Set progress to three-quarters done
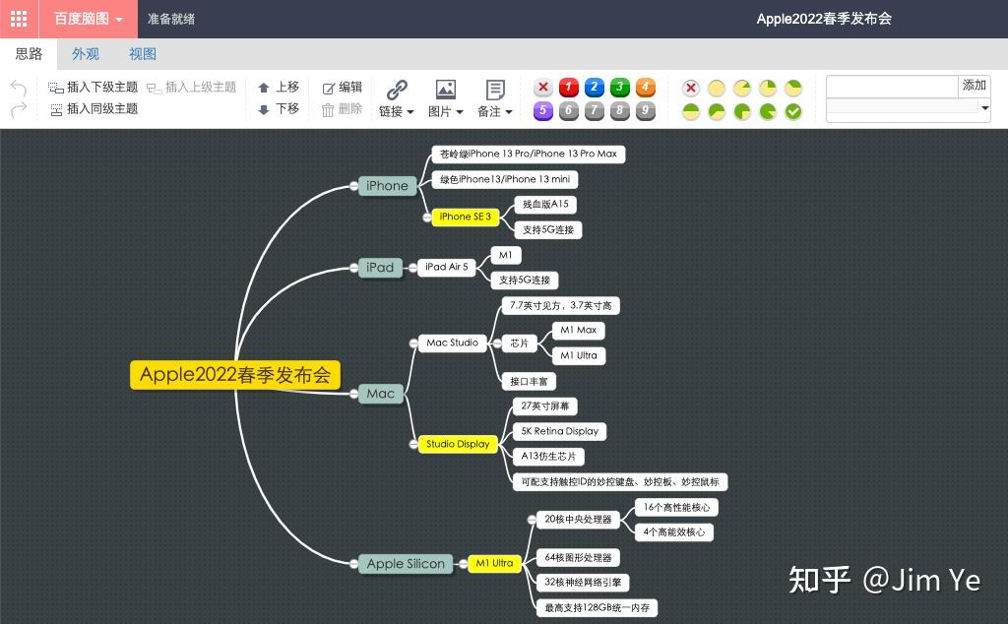This screenshot has height=624, width=1008. [742, 112]
